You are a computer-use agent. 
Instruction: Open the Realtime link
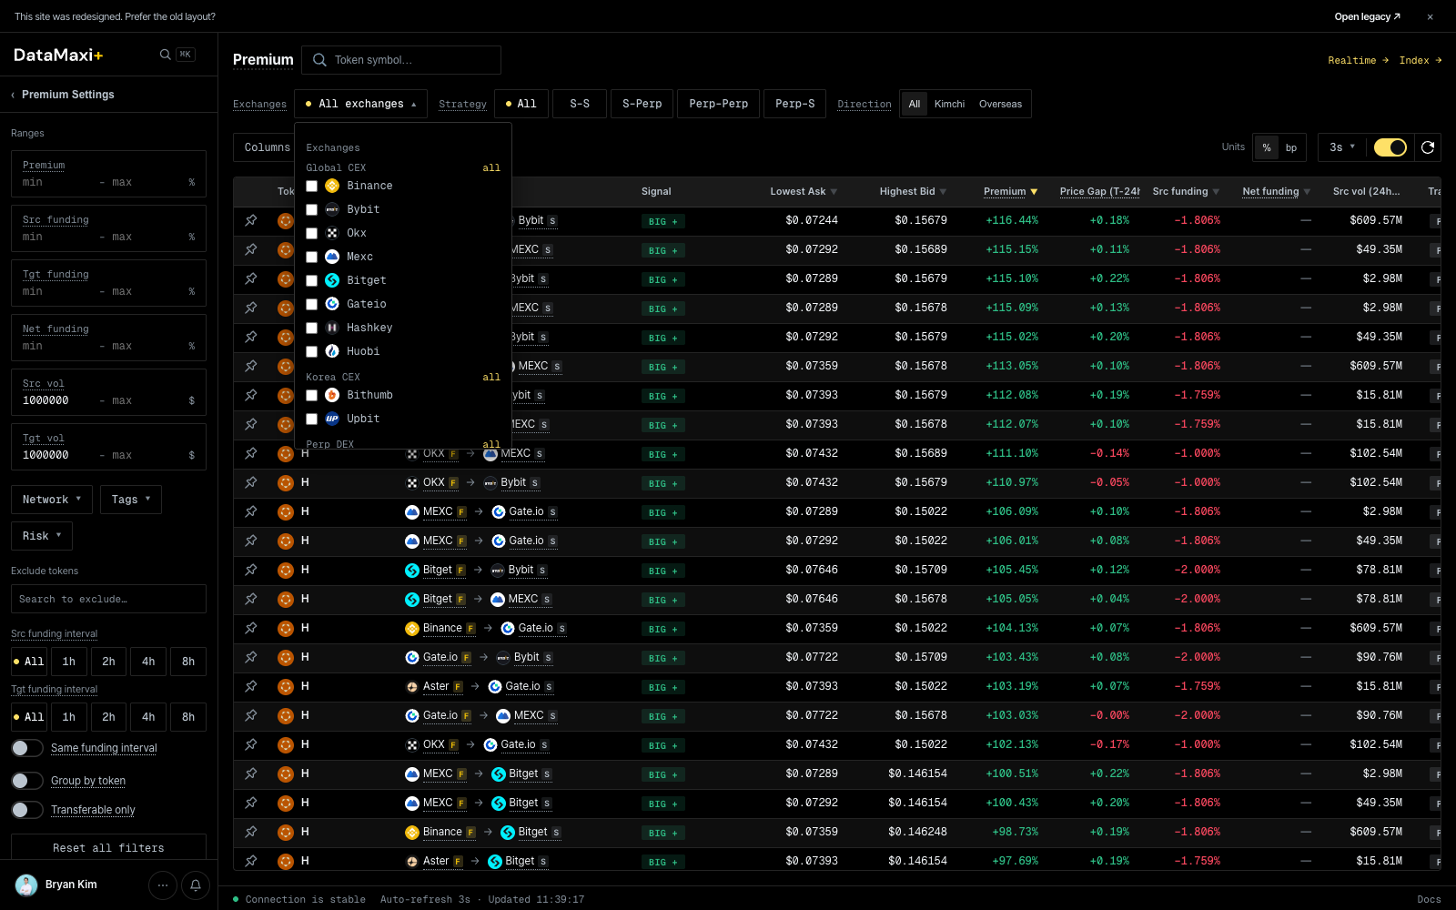coord(1359,60)
